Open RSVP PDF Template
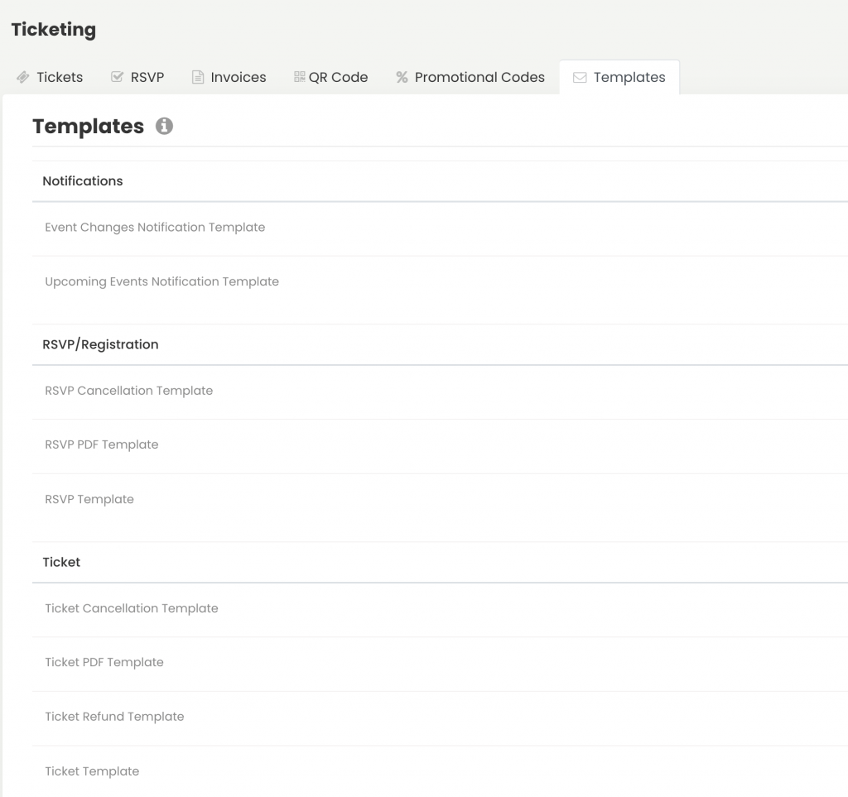This screenshot has width=848, height=797. [441, 446]
